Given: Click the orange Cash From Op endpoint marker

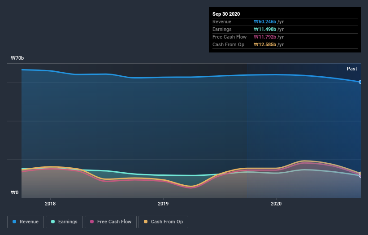Looking at the screenshot, I should click(x=360, y=174).
